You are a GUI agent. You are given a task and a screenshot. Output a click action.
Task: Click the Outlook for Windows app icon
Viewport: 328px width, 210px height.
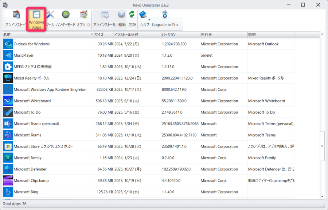point(8,44)
